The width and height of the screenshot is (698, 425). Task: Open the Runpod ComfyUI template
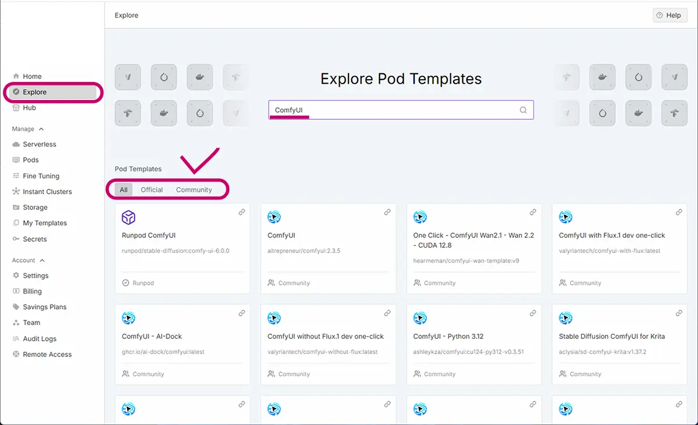tap(183, 249)
